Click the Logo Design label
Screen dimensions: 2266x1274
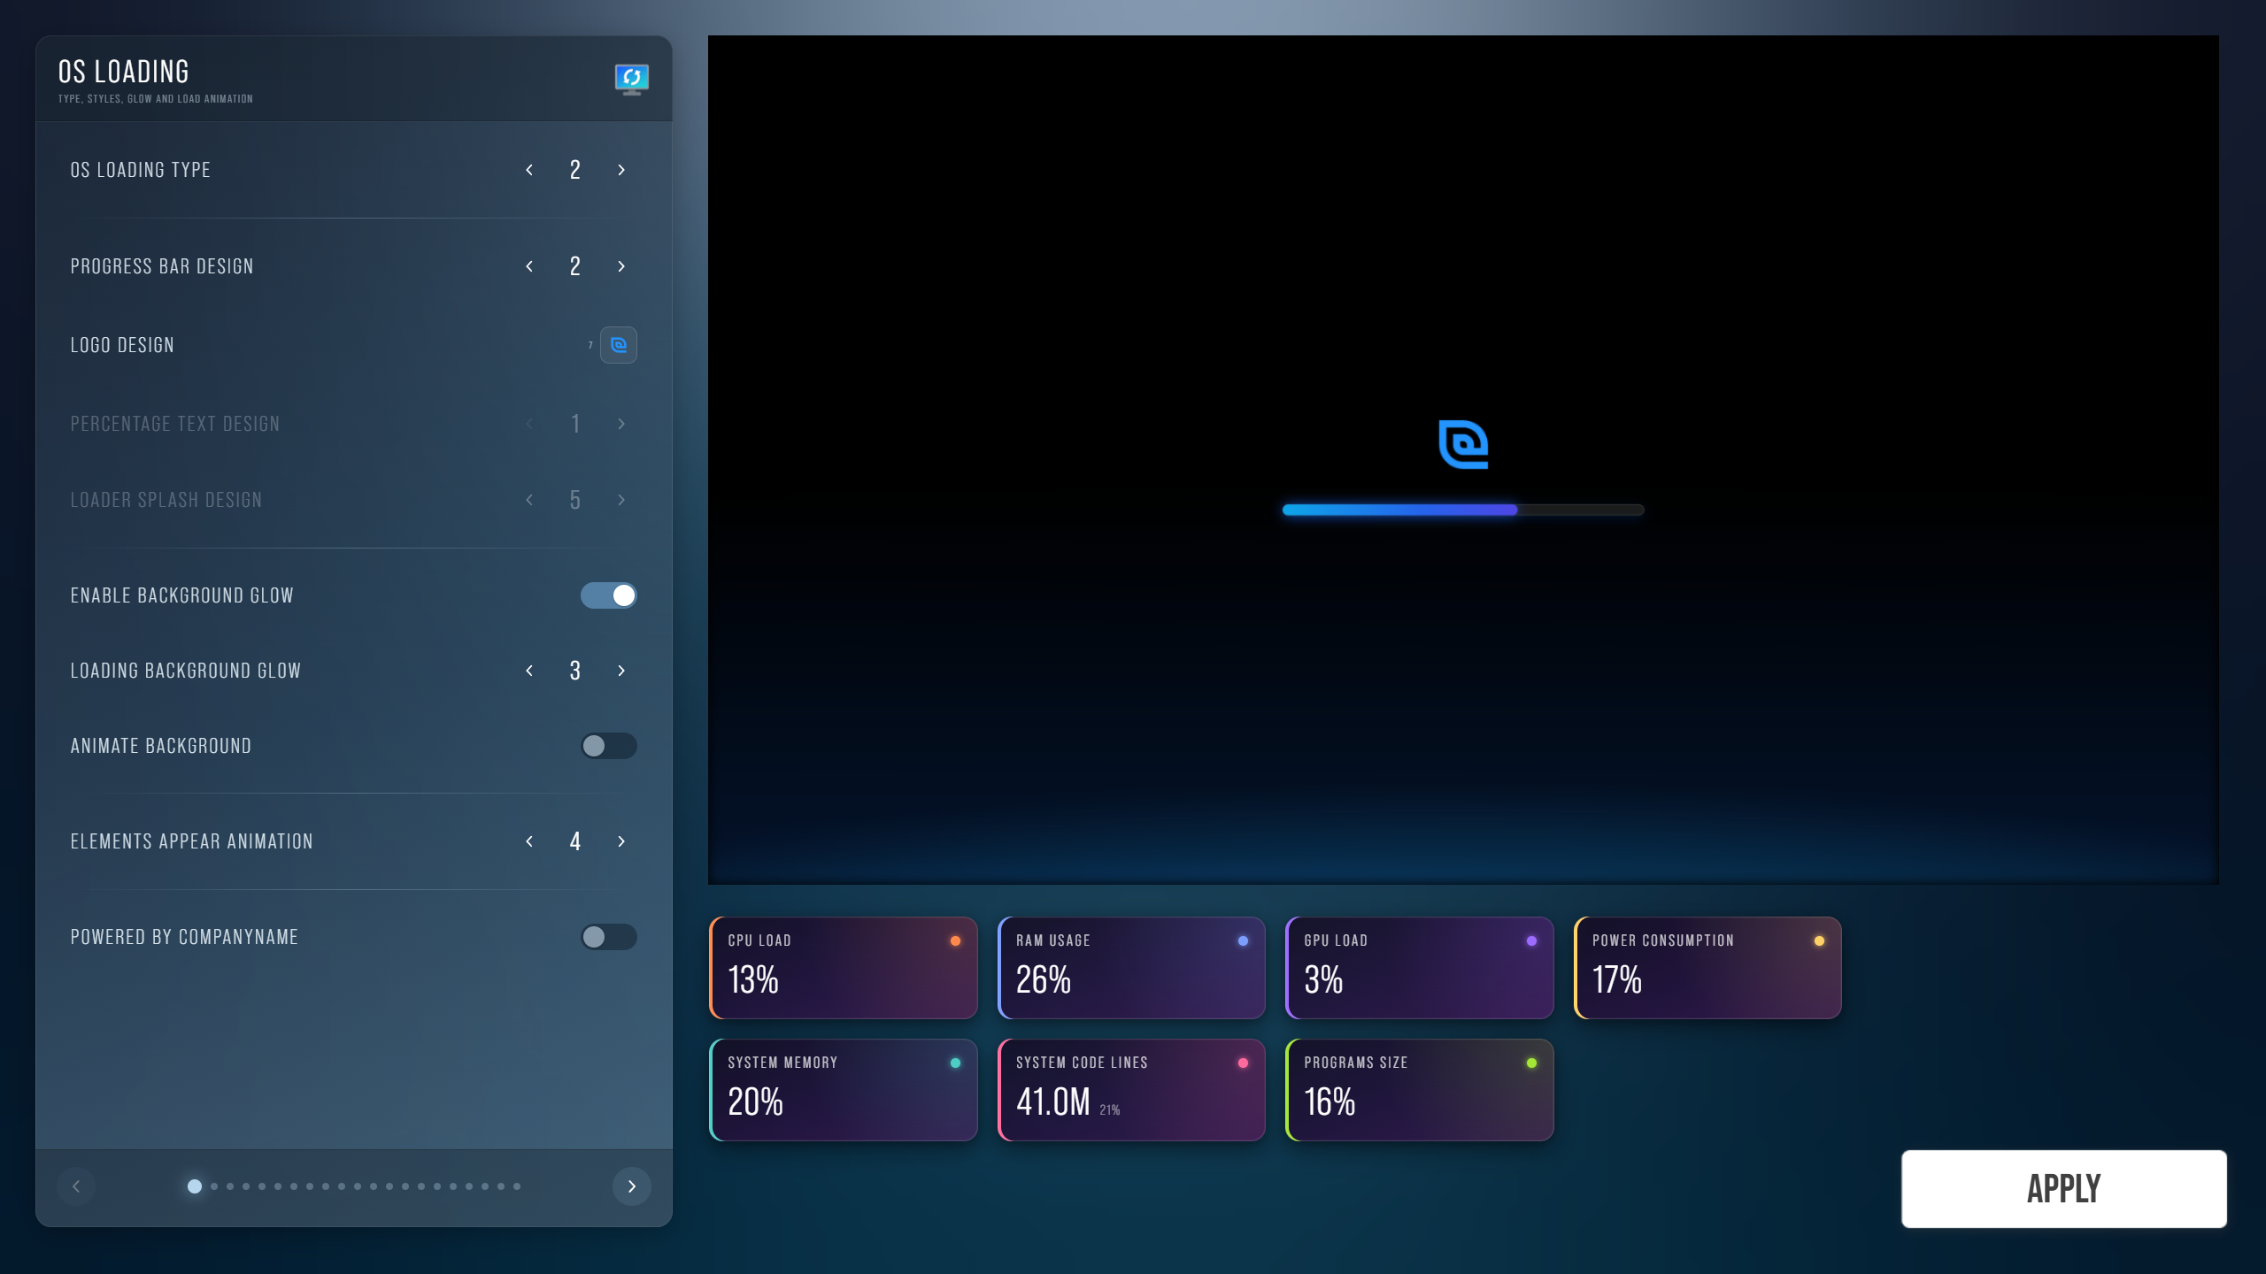pyautogui.click(x=122, y=345)
